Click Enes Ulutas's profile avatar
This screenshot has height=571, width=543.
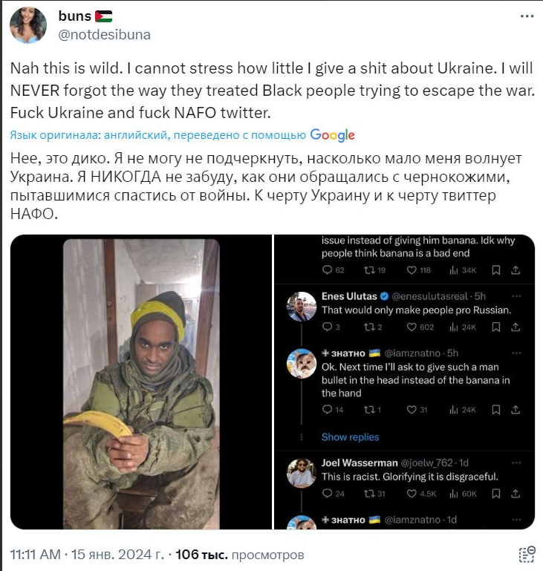click(302, 306)
